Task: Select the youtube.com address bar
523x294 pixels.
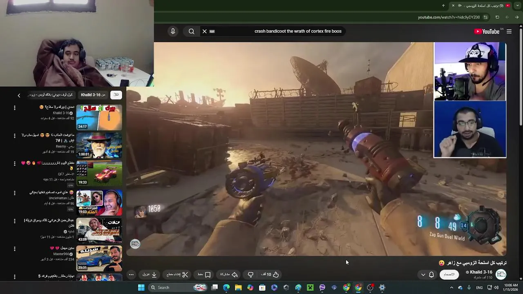Action: 449,17
